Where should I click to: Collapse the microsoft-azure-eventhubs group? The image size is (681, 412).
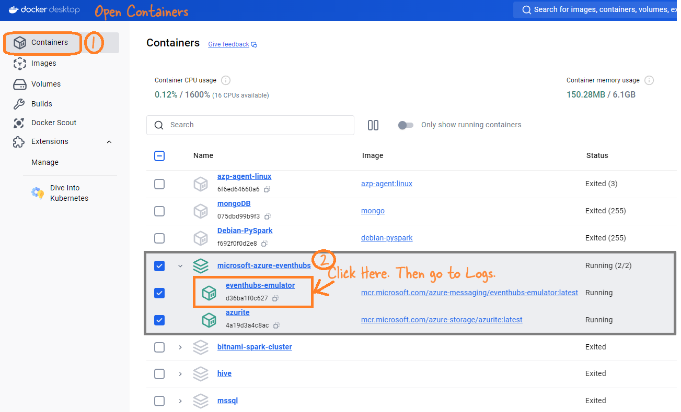pos(180,266)
